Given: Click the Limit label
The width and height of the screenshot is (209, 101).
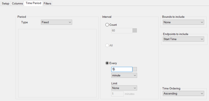Looking at the screenshot, I should pos(114,83).
